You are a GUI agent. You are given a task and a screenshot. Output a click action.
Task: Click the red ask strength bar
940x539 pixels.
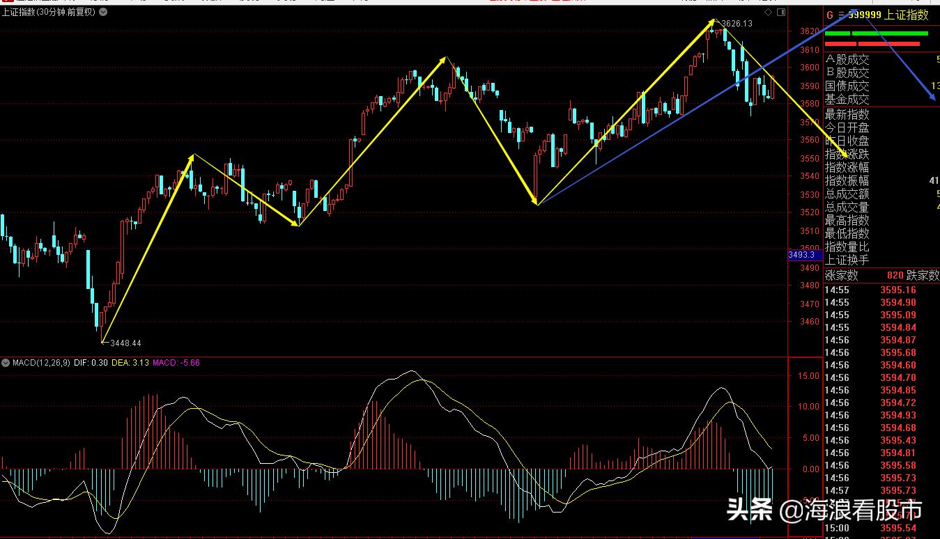tap(872, 44)
